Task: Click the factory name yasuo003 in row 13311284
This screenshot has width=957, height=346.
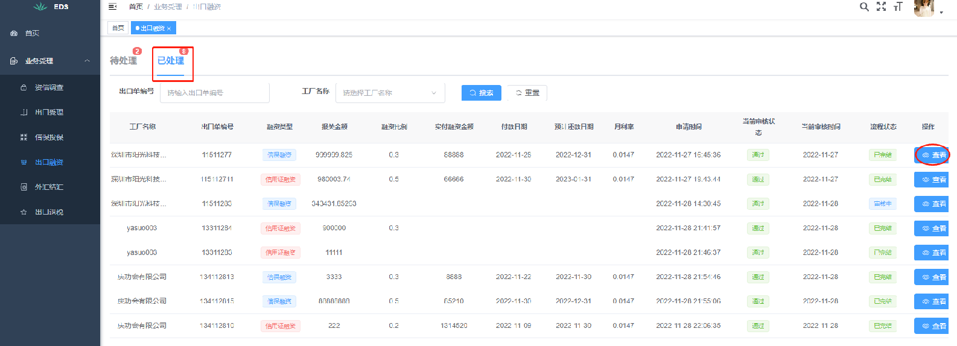Action: (142, 228)
